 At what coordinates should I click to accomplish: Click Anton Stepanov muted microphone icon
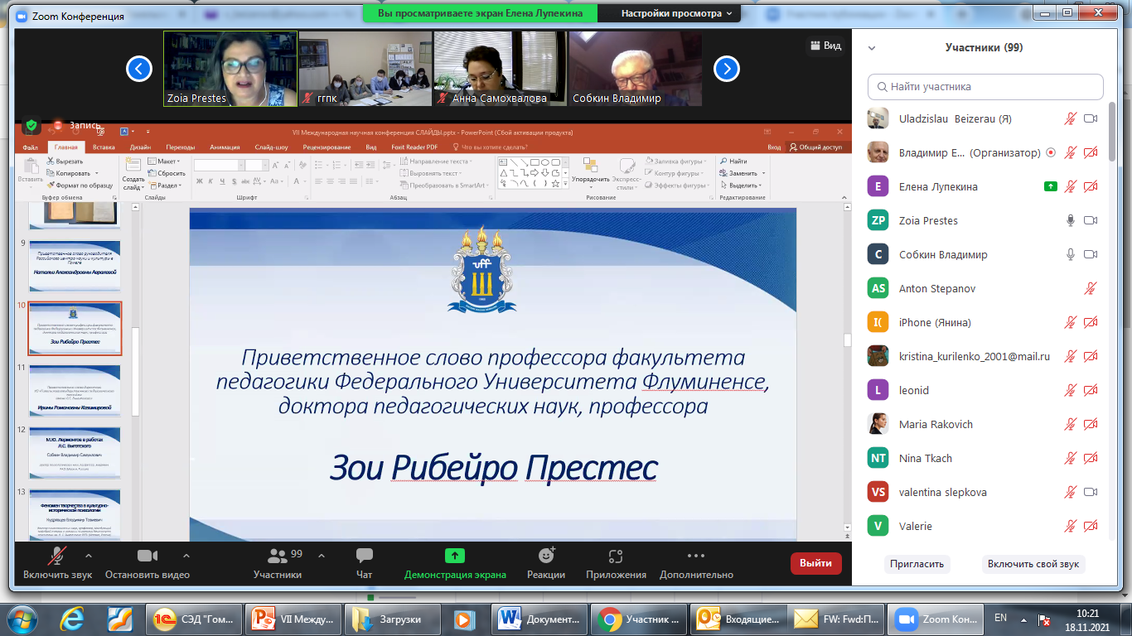(x=1091, y=288)
